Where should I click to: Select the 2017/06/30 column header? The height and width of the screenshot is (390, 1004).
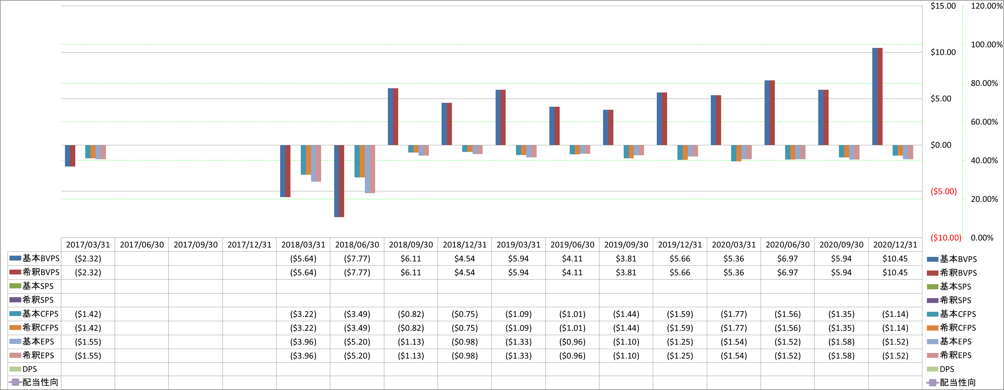click(142, 245)
